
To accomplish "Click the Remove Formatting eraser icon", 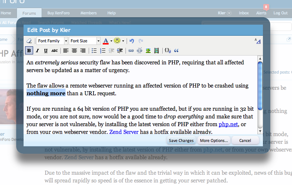I will coord(29,41).
